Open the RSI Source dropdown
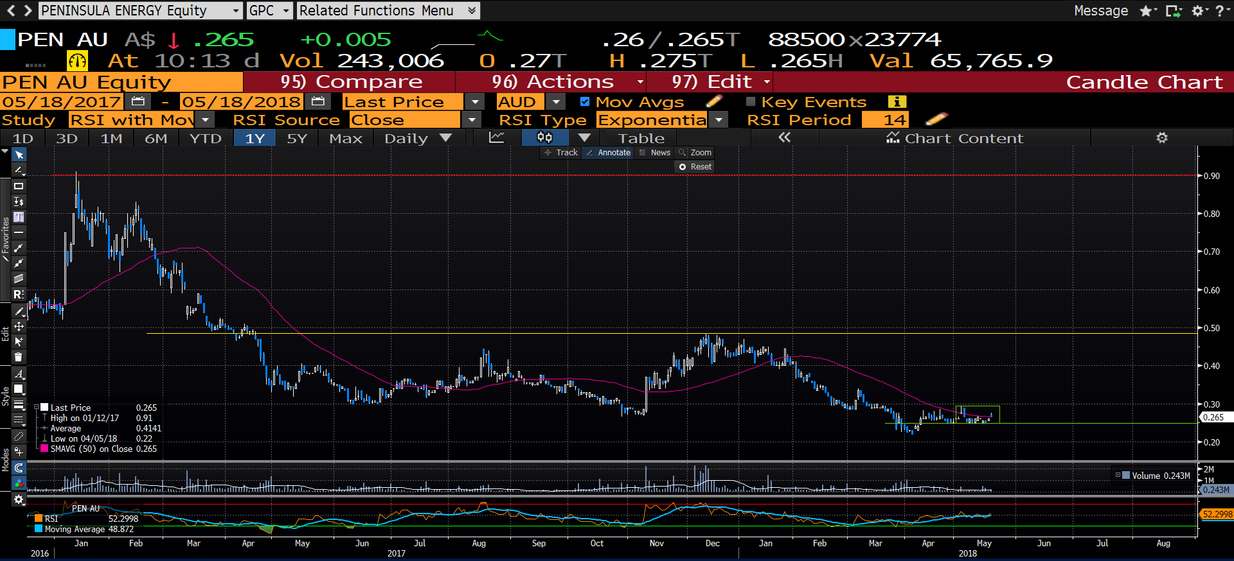Screen dimensions: 1234x561 point(472,119)
